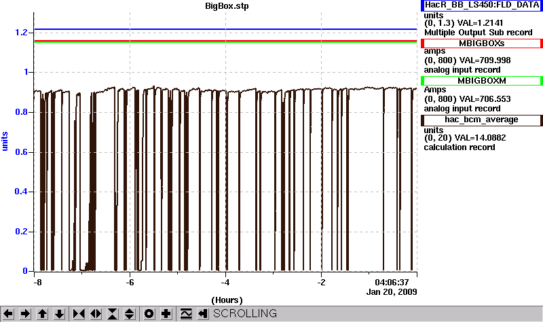
Task: Click the VAL=709.998 readout
Action: point(485,60)
